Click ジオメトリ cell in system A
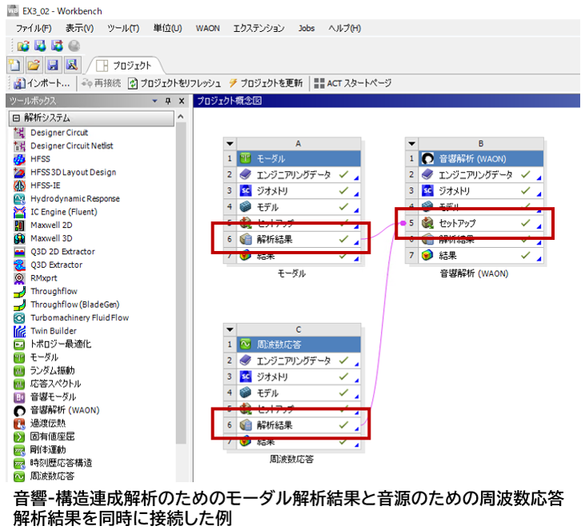This screenshot has width=585, height=530. [299, 191]
